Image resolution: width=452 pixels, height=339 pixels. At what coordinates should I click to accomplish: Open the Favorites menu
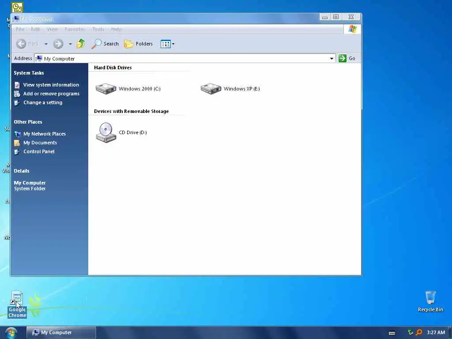point(75,29)
